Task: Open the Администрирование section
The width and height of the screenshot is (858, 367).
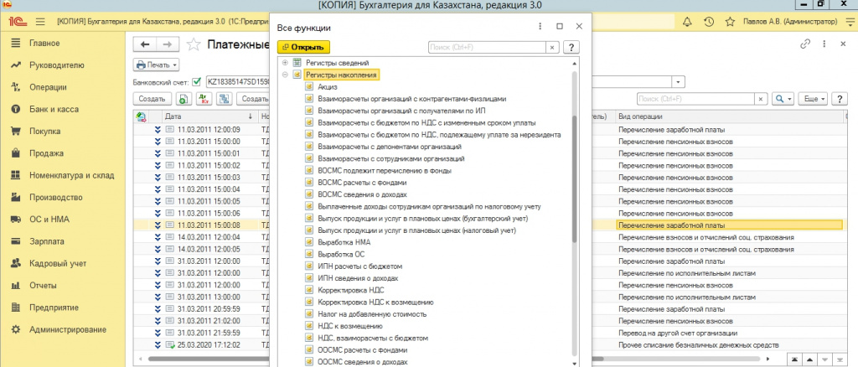Action: [x=68, y=330]
